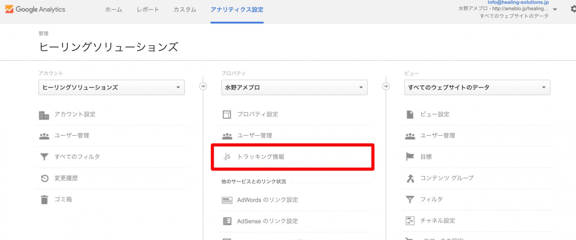Screen dimensions: 576x240
Task: Click the 管理 breadcrumb label
Action: tap(44, 33)
